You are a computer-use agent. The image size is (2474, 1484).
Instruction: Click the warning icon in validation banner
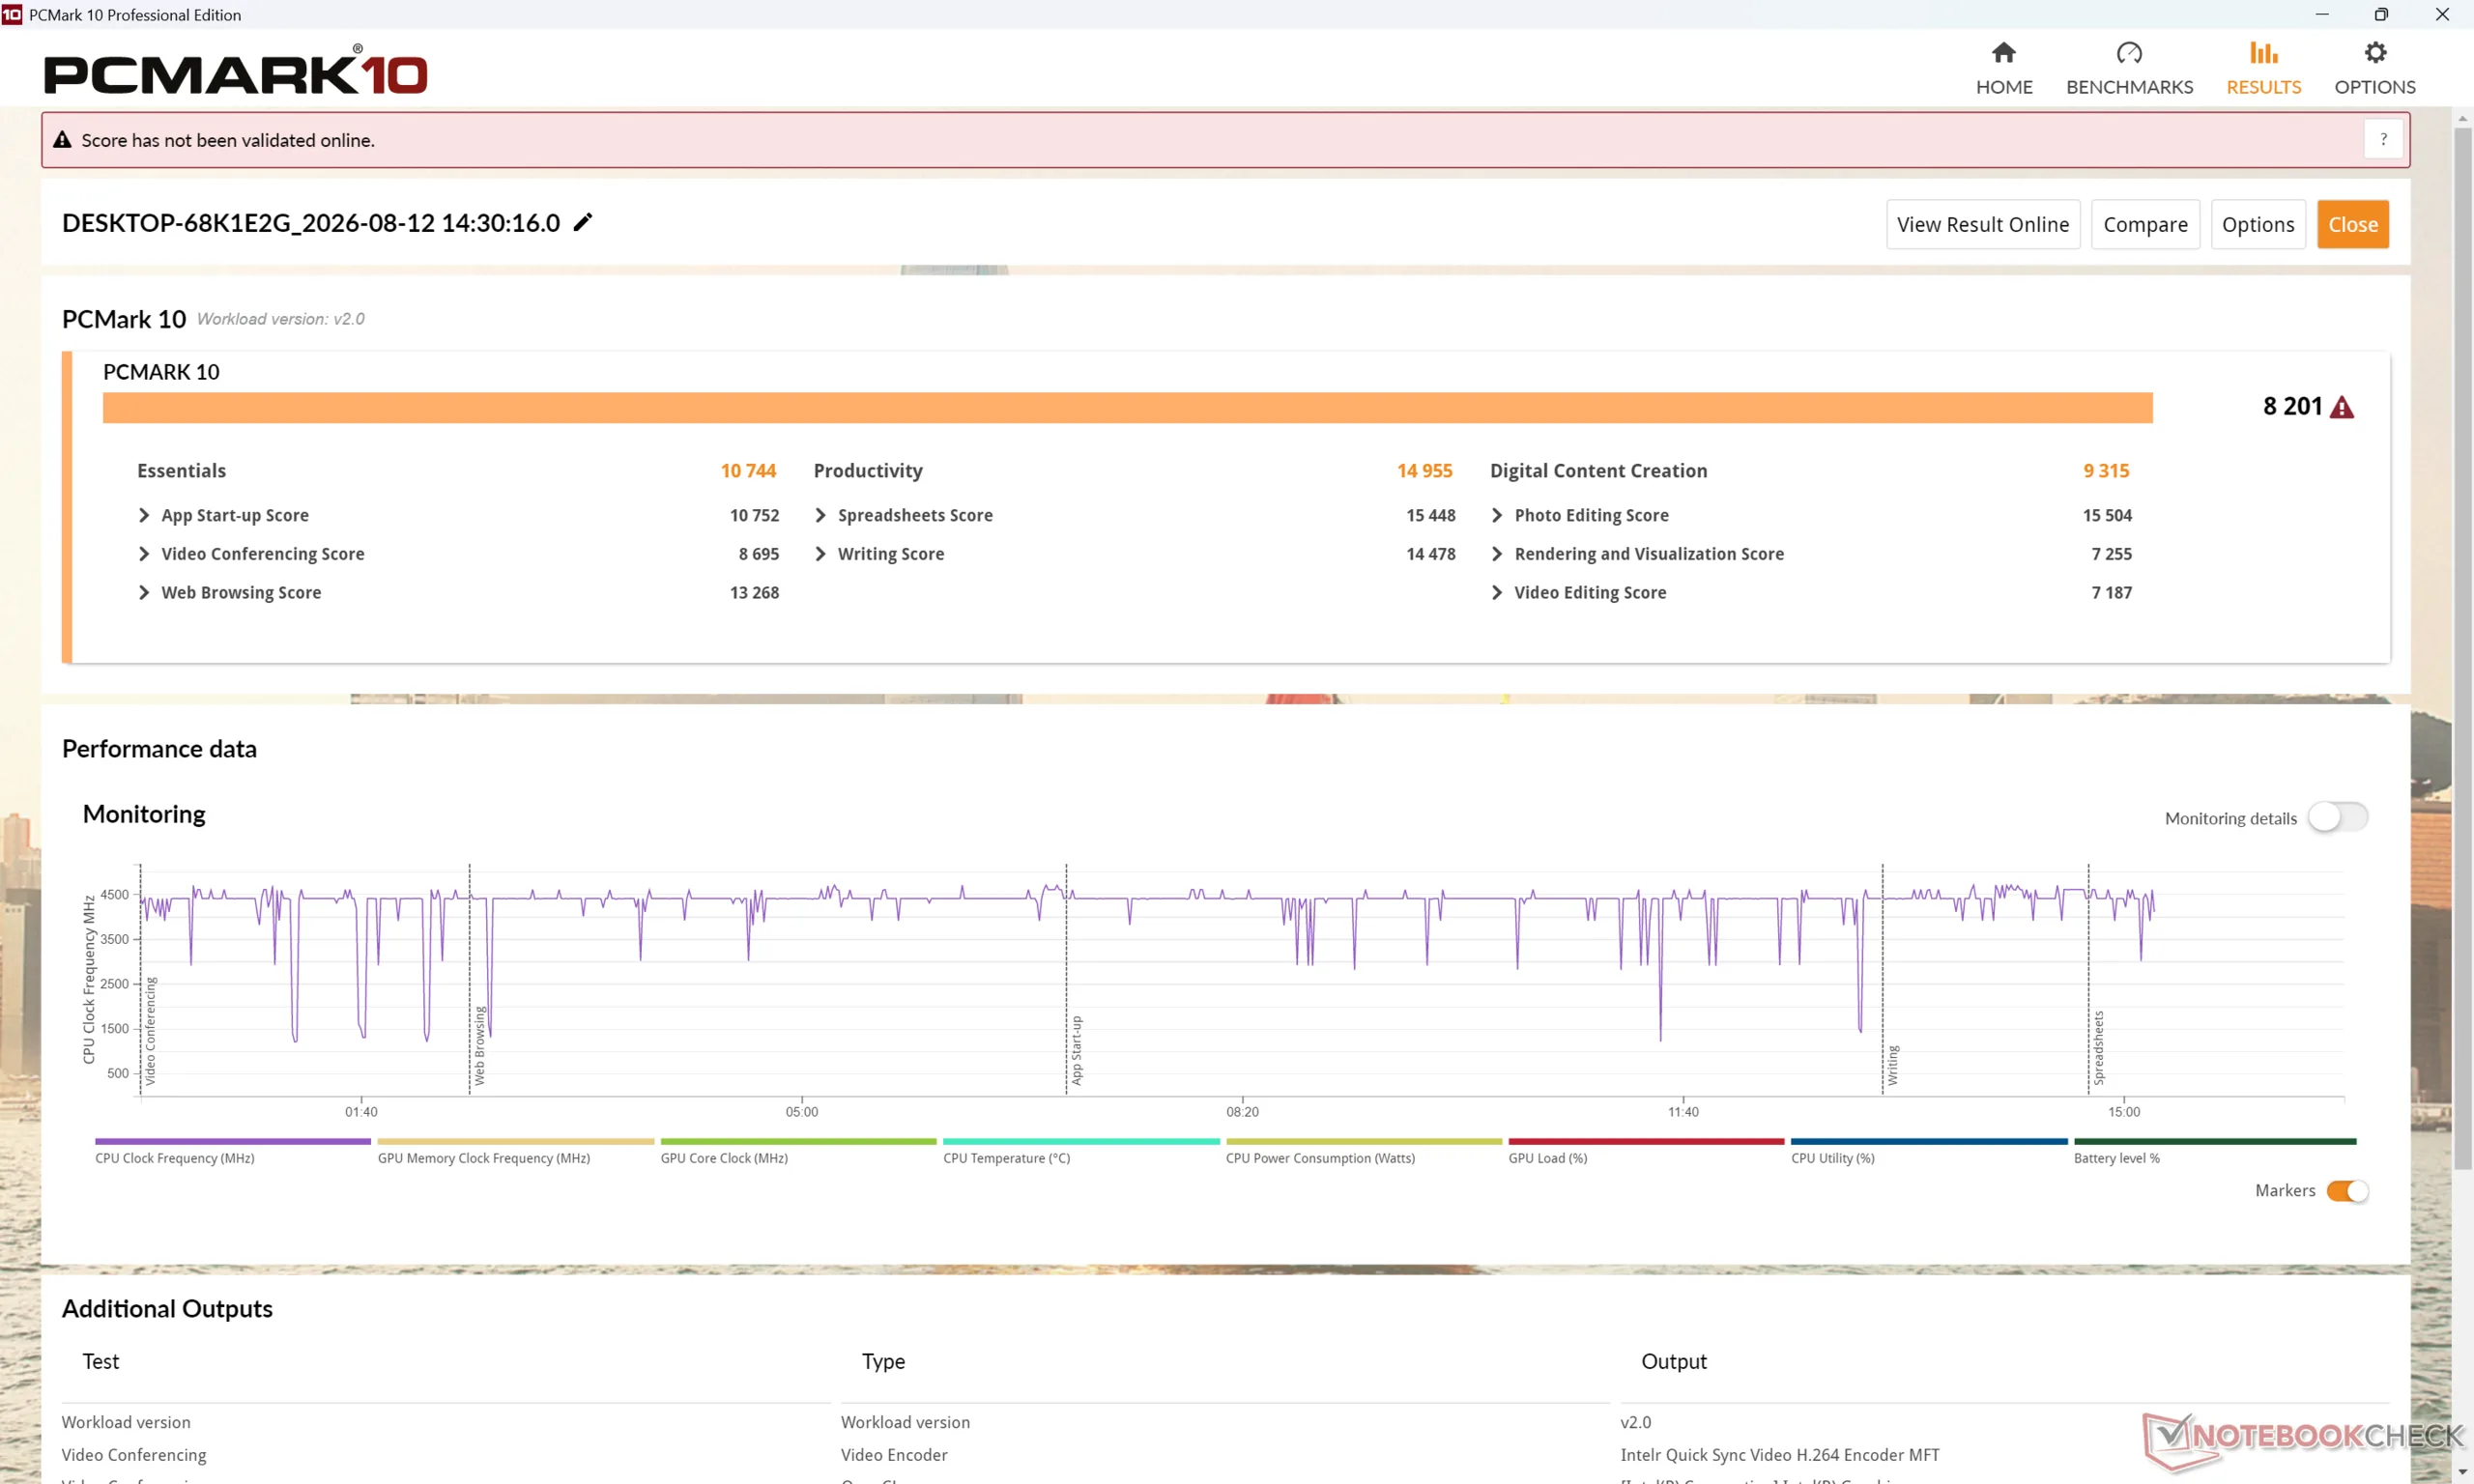tap(62, 140)
